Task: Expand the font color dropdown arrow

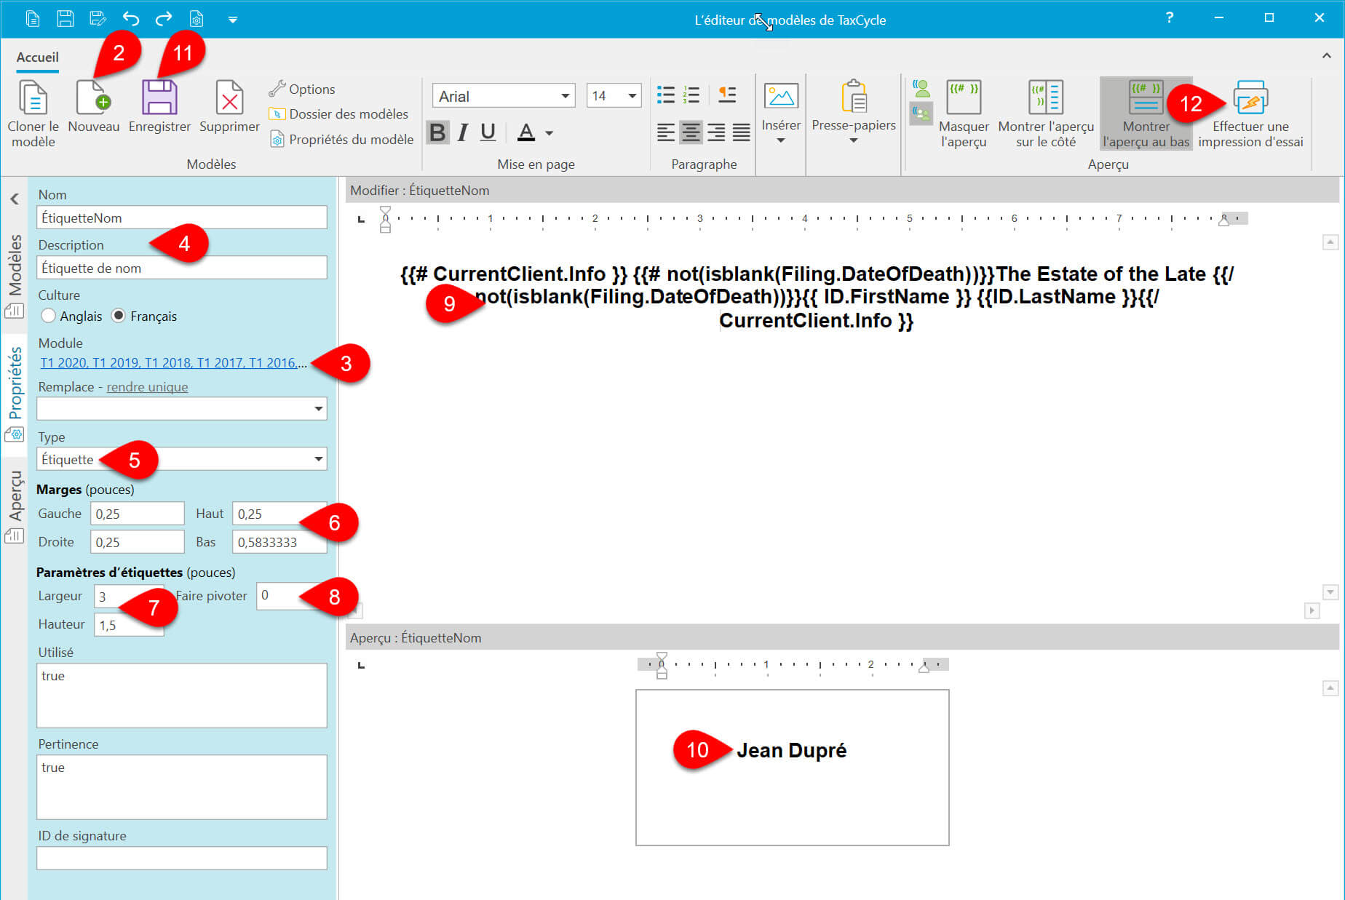Action: pyautogui.click(x=549, y=133)
